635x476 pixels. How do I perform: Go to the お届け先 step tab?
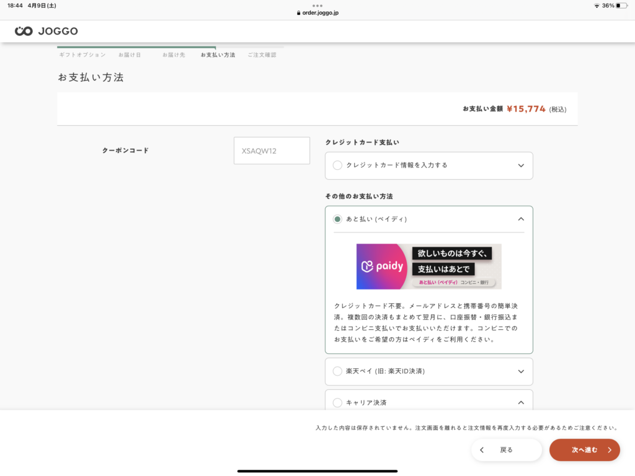pyautogui.click(x=174, y=55)
